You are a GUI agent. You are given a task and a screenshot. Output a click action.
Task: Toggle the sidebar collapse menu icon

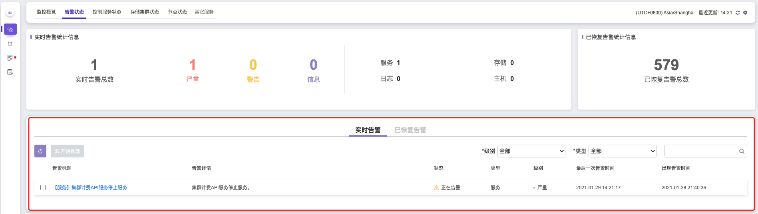click(10, 13)
